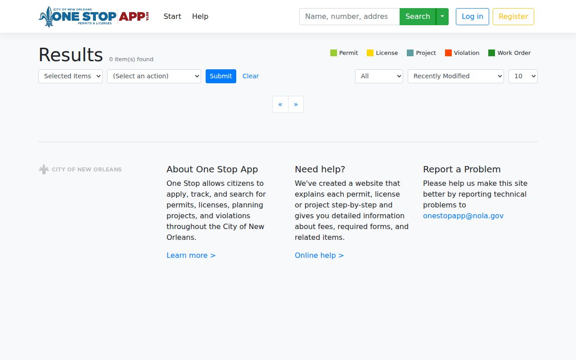This screenshot has height=360, width=576.
Task: Click the yellow License legend swatch
Action: (370, 53)
